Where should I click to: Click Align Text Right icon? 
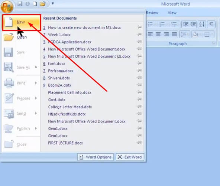pyautogui.click(x=166, y=34)
